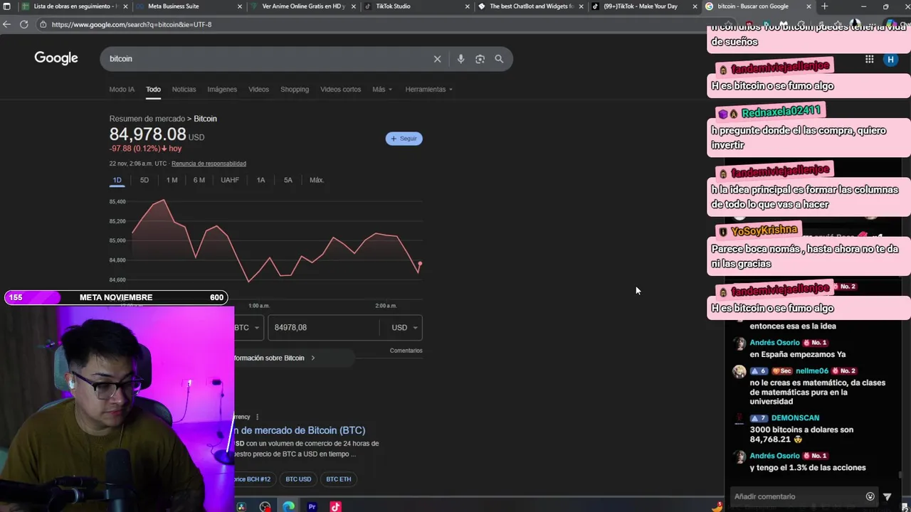This screenshot has height=512, width=911.
Task: Switch to Lista de obras en seguimiento tab
Action: (75, 6)
